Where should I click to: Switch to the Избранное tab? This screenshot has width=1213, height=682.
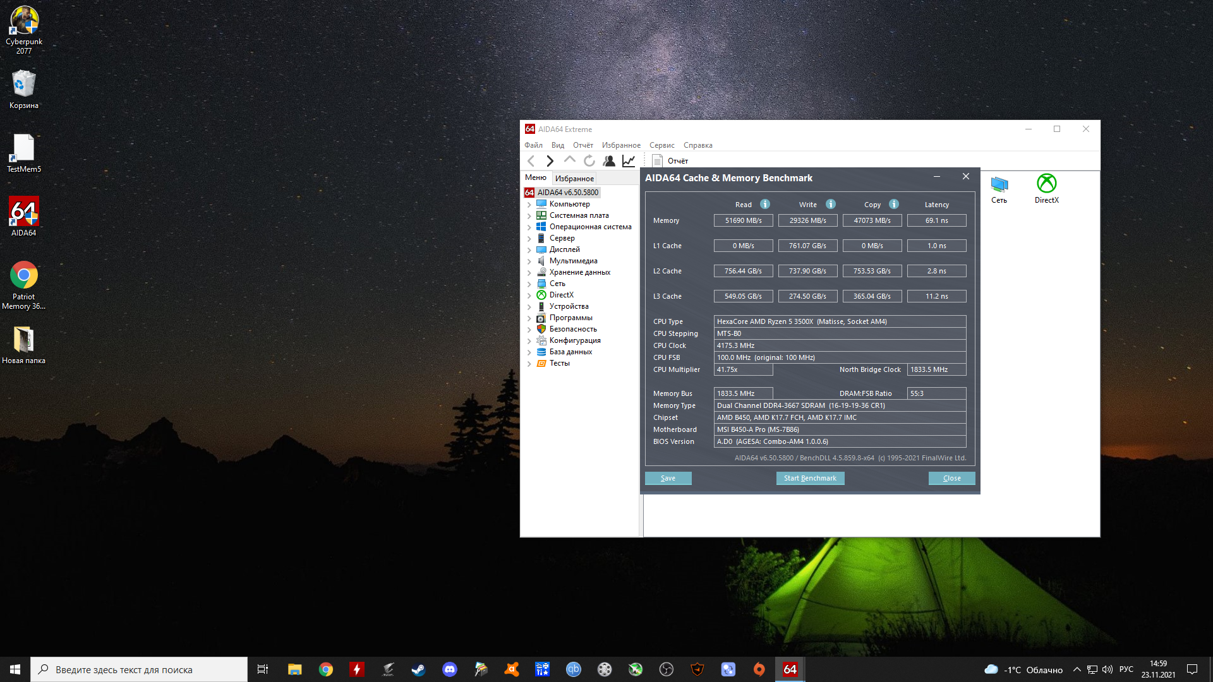point(574,179)
